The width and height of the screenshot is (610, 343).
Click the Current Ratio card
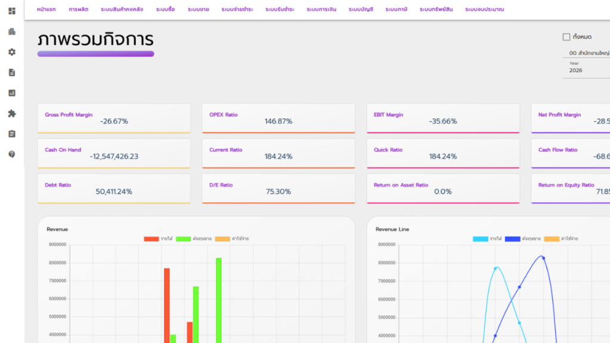279,153
